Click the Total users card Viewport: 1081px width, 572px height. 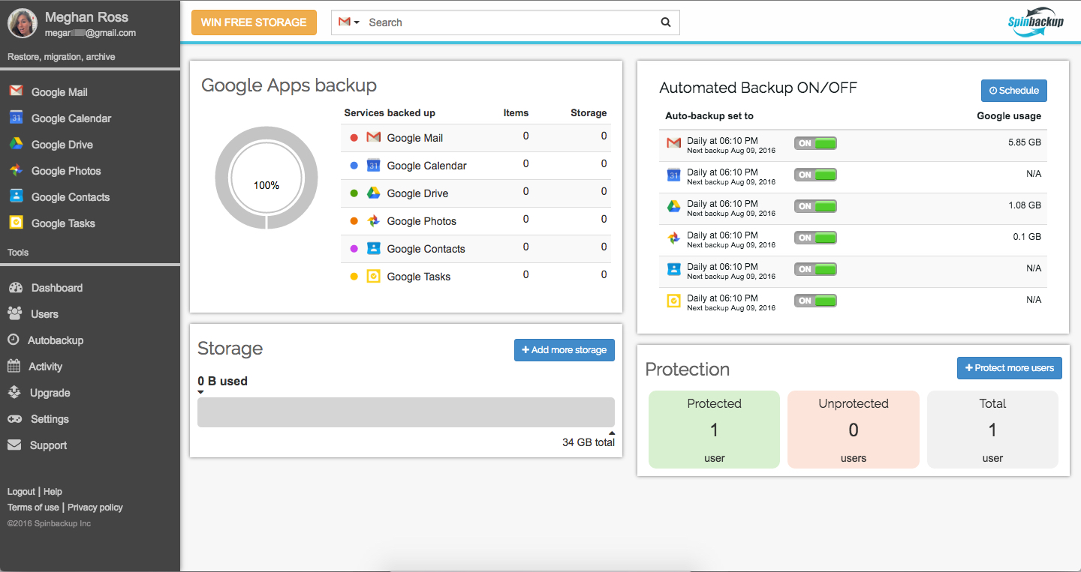click(992, 430)
